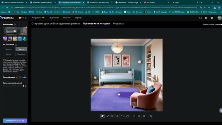Click the floating edit icon at right edge
Image resolution: width=222 pixels, height=125 pixels.
point(221,110)
